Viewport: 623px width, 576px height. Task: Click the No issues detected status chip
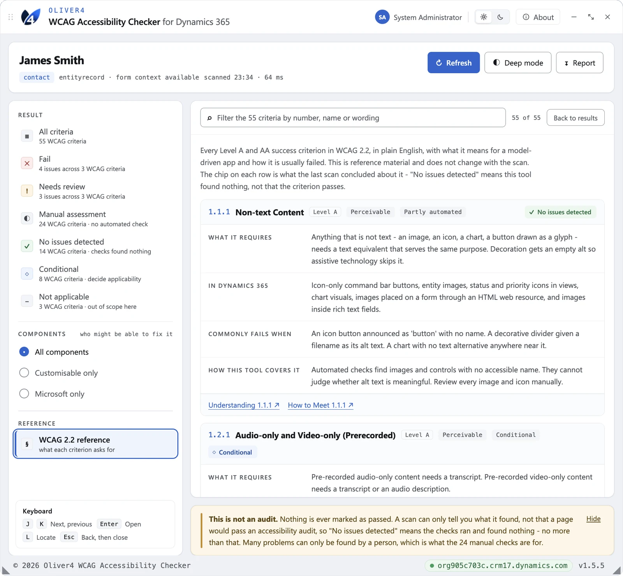pos(560,212)
